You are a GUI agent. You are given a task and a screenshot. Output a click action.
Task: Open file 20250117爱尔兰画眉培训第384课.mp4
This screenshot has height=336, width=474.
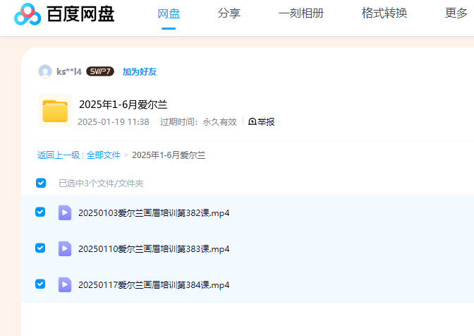coord(154,285)
